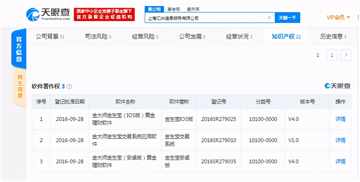Click the 天眼一下 search button
Image resolution: width=360 pixels, height=182 pixels.
point(287,17)
